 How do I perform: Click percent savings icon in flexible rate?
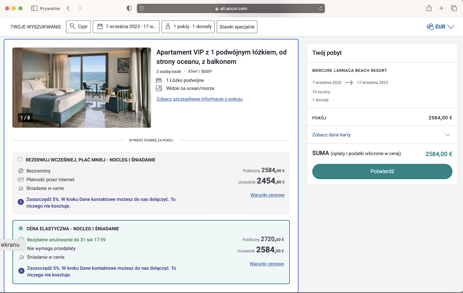(21, 271)
